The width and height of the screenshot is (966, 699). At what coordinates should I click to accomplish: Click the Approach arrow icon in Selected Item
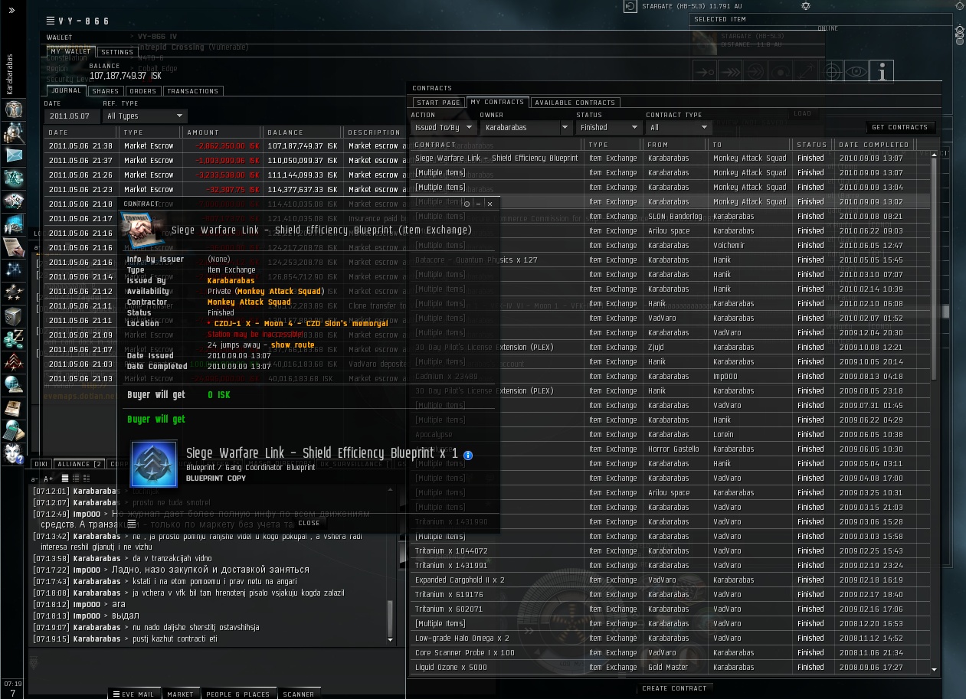[705, 72]
